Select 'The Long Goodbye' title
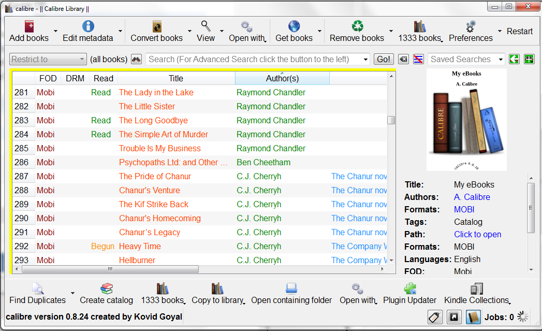542x331 pixels. 153,120
